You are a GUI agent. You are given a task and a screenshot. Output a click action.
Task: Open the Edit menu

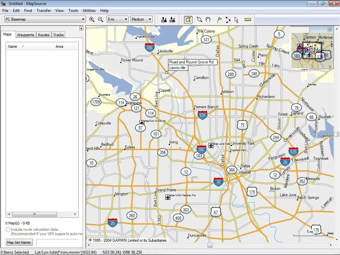coord(16,11)
